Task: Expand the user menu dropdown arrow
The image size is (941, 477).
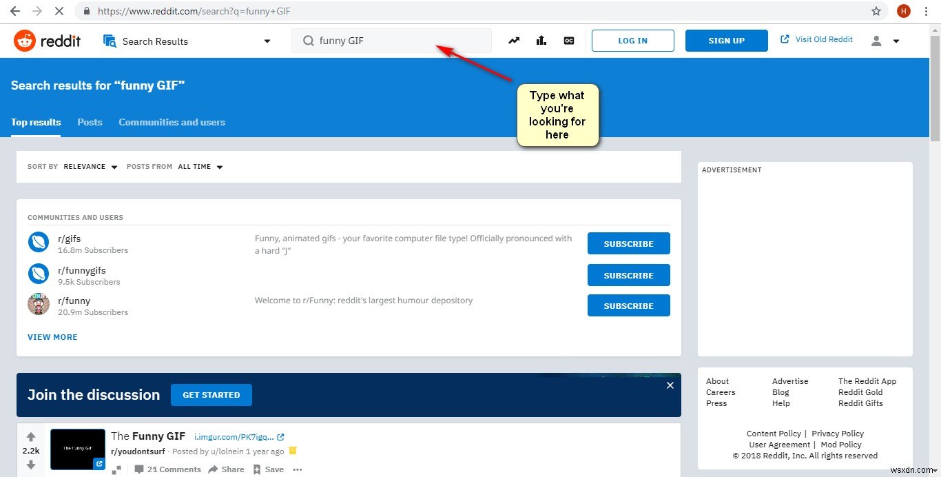Action: tap(896, 41)
